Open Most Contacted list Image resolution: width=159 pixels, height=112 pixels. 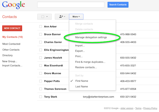pyautogui.click(x=11, y=44)
